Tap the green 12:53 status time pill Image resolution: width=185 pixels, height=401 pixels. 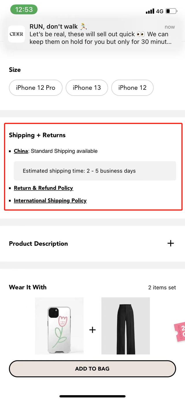click(x=24, y=10)
